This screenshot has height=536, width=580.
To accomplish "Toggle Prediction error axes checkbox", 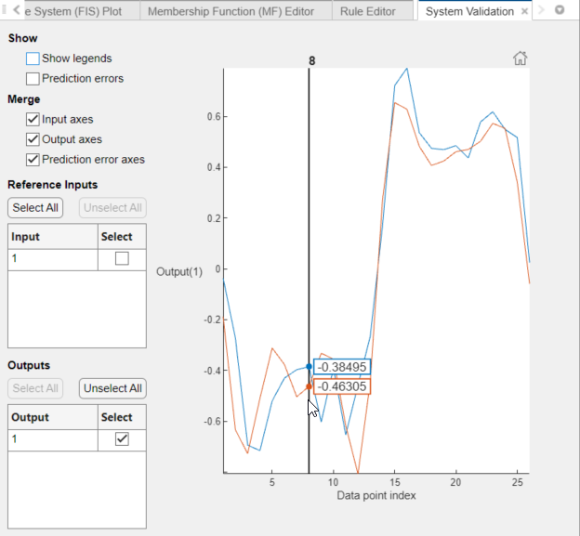I will (33, 160).
